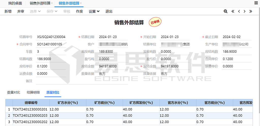Close the first 销售外部结算 tab

click(x=52, y=3)
